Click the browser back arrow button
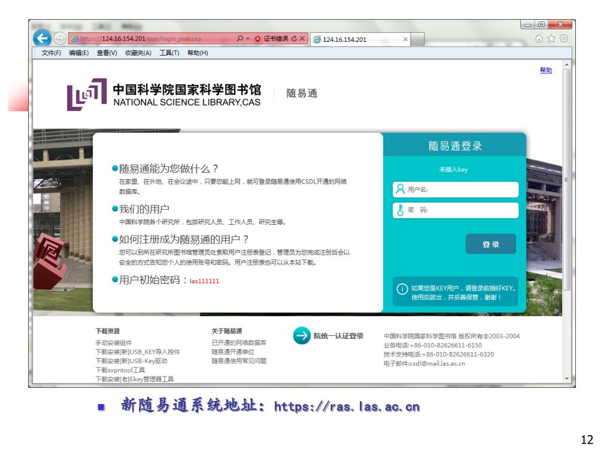This screenshot has height=459, width=613. 43,38
